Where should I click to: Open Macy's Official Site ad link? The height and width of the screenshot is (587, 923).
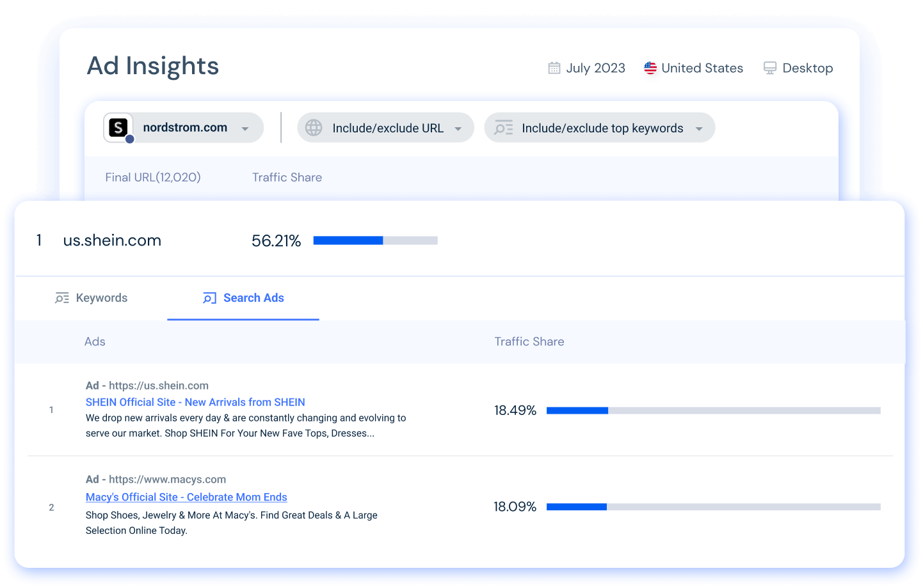pos(186,497)
